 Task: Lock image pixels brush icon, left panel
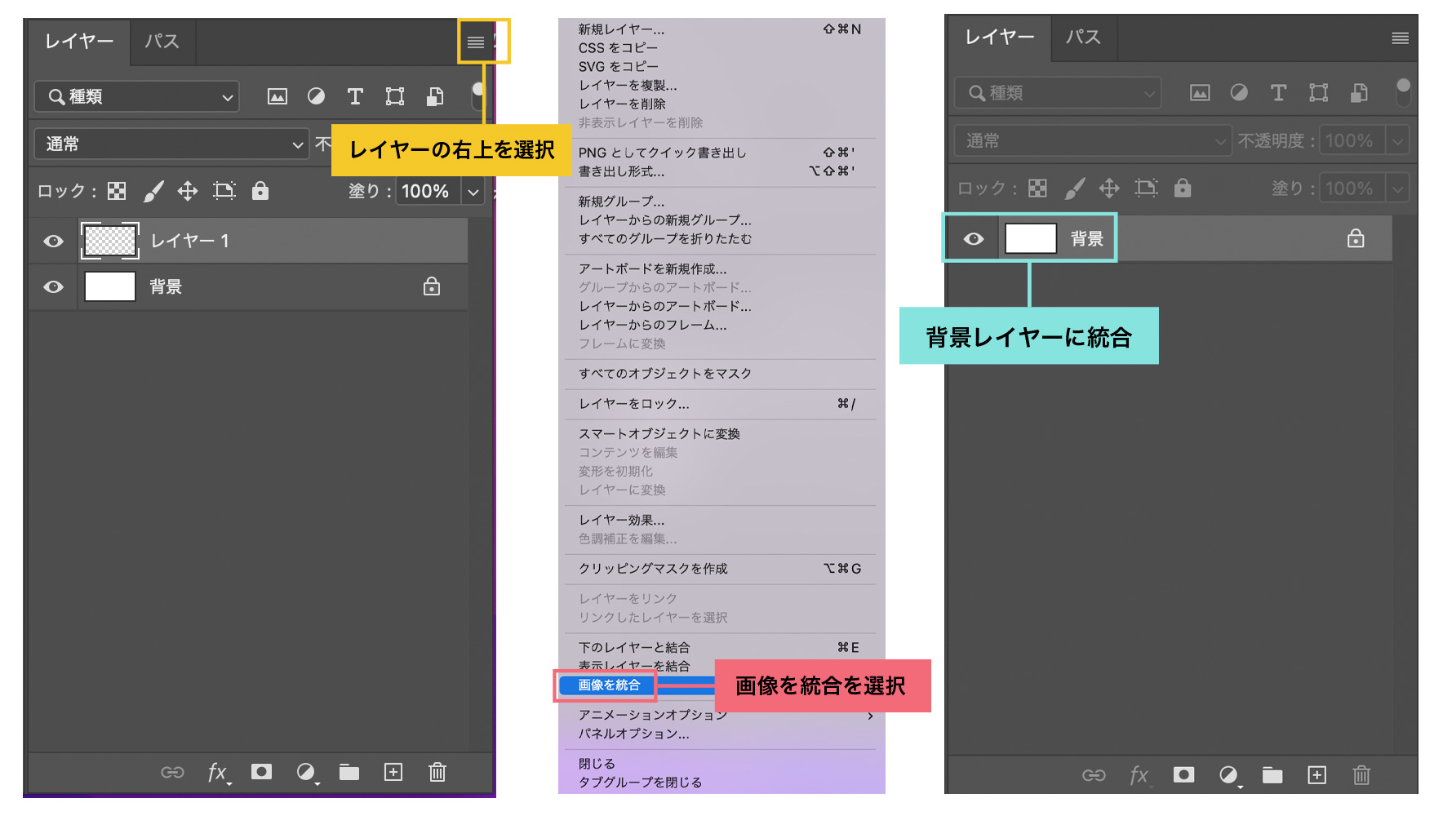coord(153,191)
